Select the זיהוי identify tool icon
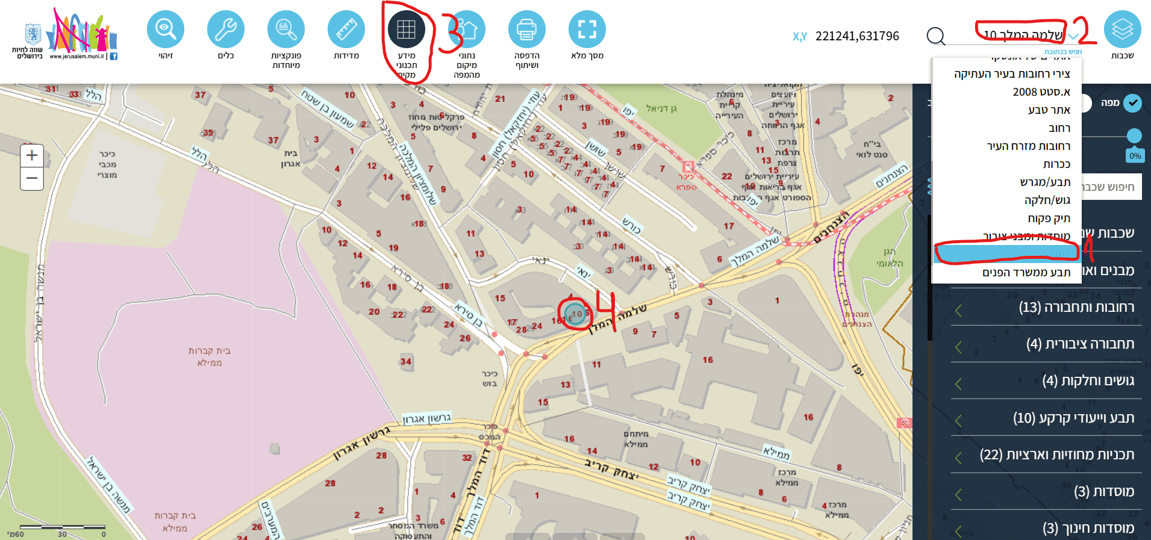The height and width of the screenshot is (540, 1151). click(x=166, y=29)
